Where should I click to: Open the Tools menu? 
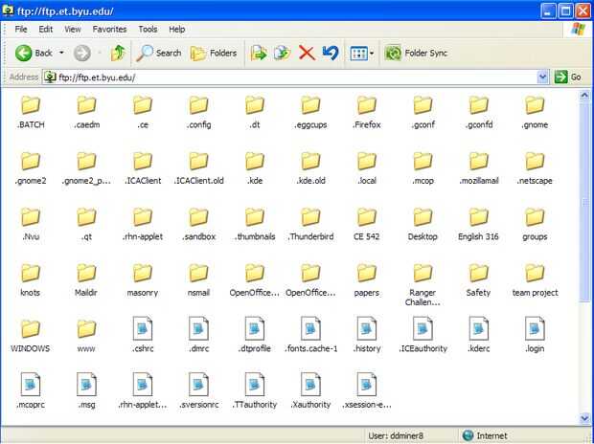148,29
